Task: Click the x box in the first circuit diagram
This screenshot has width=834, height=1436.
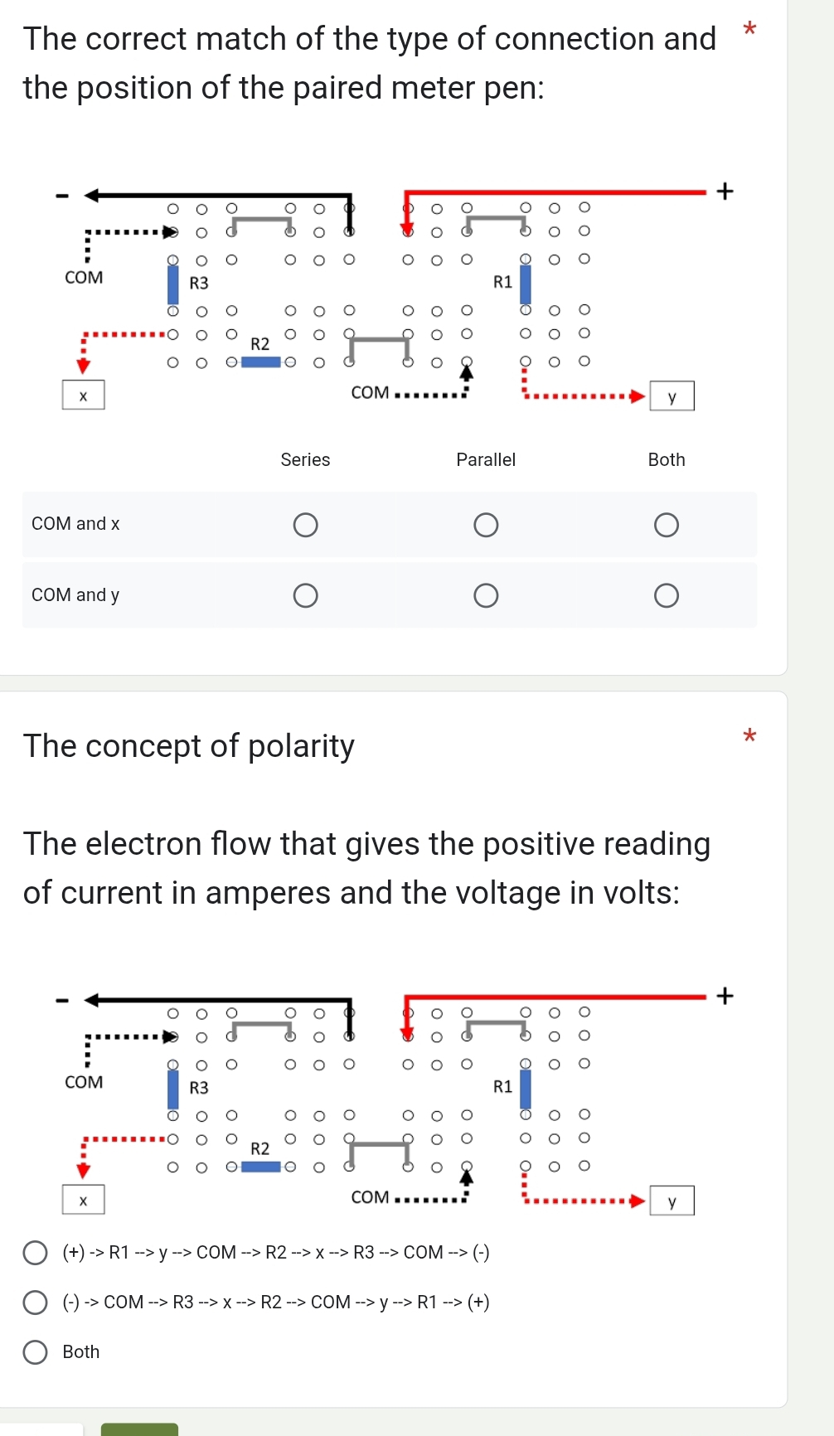Action: pyautogui.click(x=83, y=395)
